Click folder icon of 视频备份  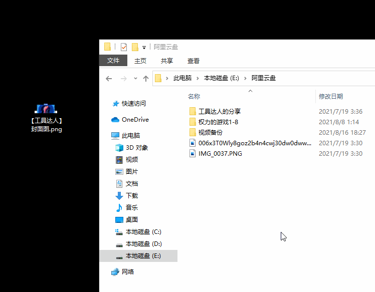pyautogui.click(x=193, y=132)
